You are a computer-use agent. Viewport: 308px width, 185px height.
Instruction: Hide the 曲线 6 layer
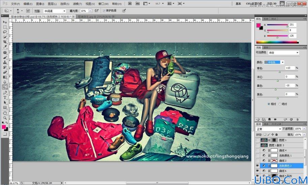pyautogui.click(x=257, y=171)
